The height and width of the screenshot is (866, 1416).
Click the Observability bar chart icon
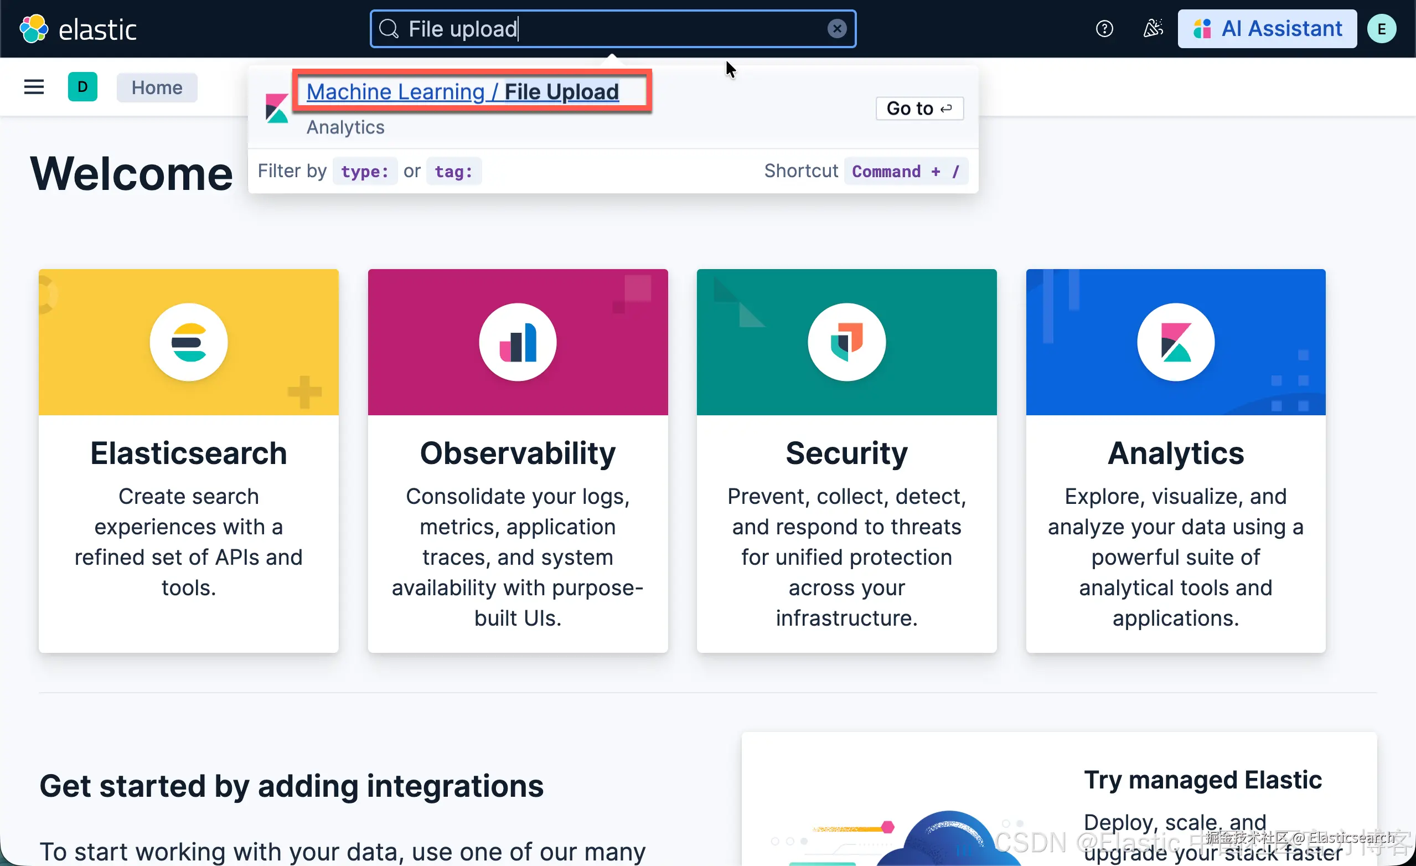click(x=517, y=343)
